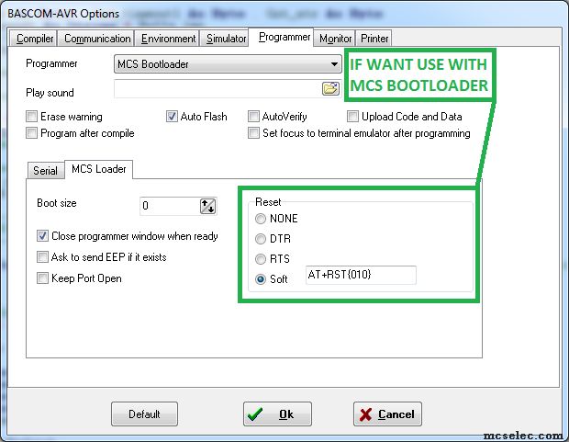Confirm settings with the Ok button
Screen dimensions: 569x442
277,414
